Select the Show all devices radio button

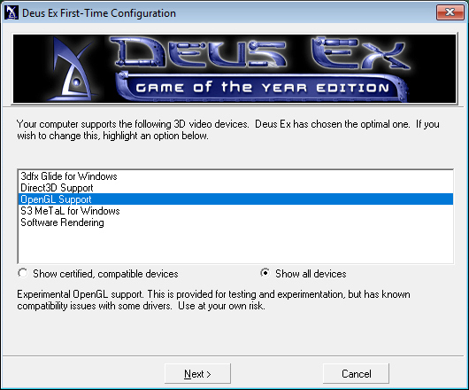pos(265,273)
